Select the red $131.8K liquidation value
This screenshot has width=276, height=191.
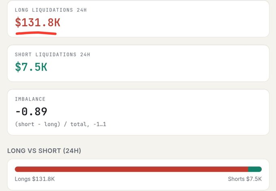[x=38, y=23]
